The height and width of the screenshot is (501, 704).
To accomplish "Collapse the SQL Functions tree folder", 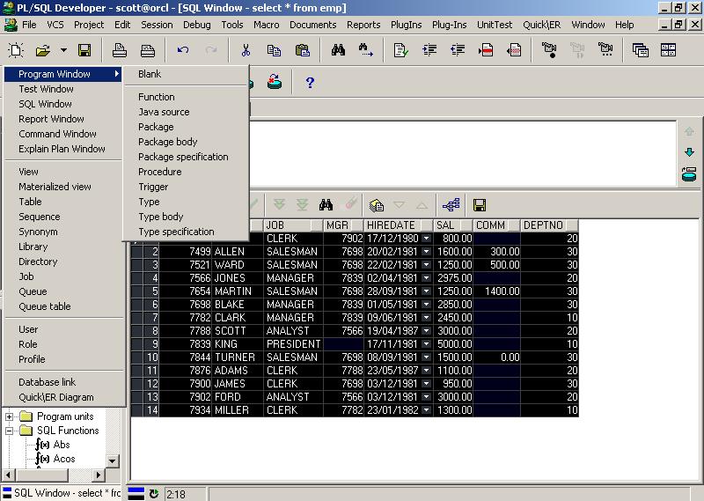I will (11, 431).
